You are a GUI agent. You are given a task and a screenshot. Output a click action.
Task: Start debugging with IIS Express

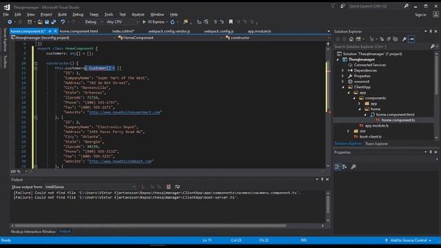(x=154, y=22)
